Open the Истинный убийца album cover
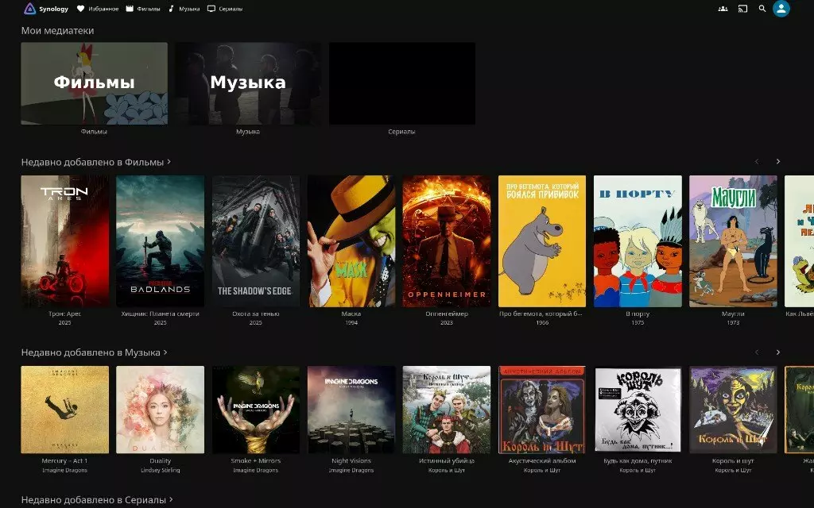Image resolution: width=814 pixels, height=508 pixels. 447,410
